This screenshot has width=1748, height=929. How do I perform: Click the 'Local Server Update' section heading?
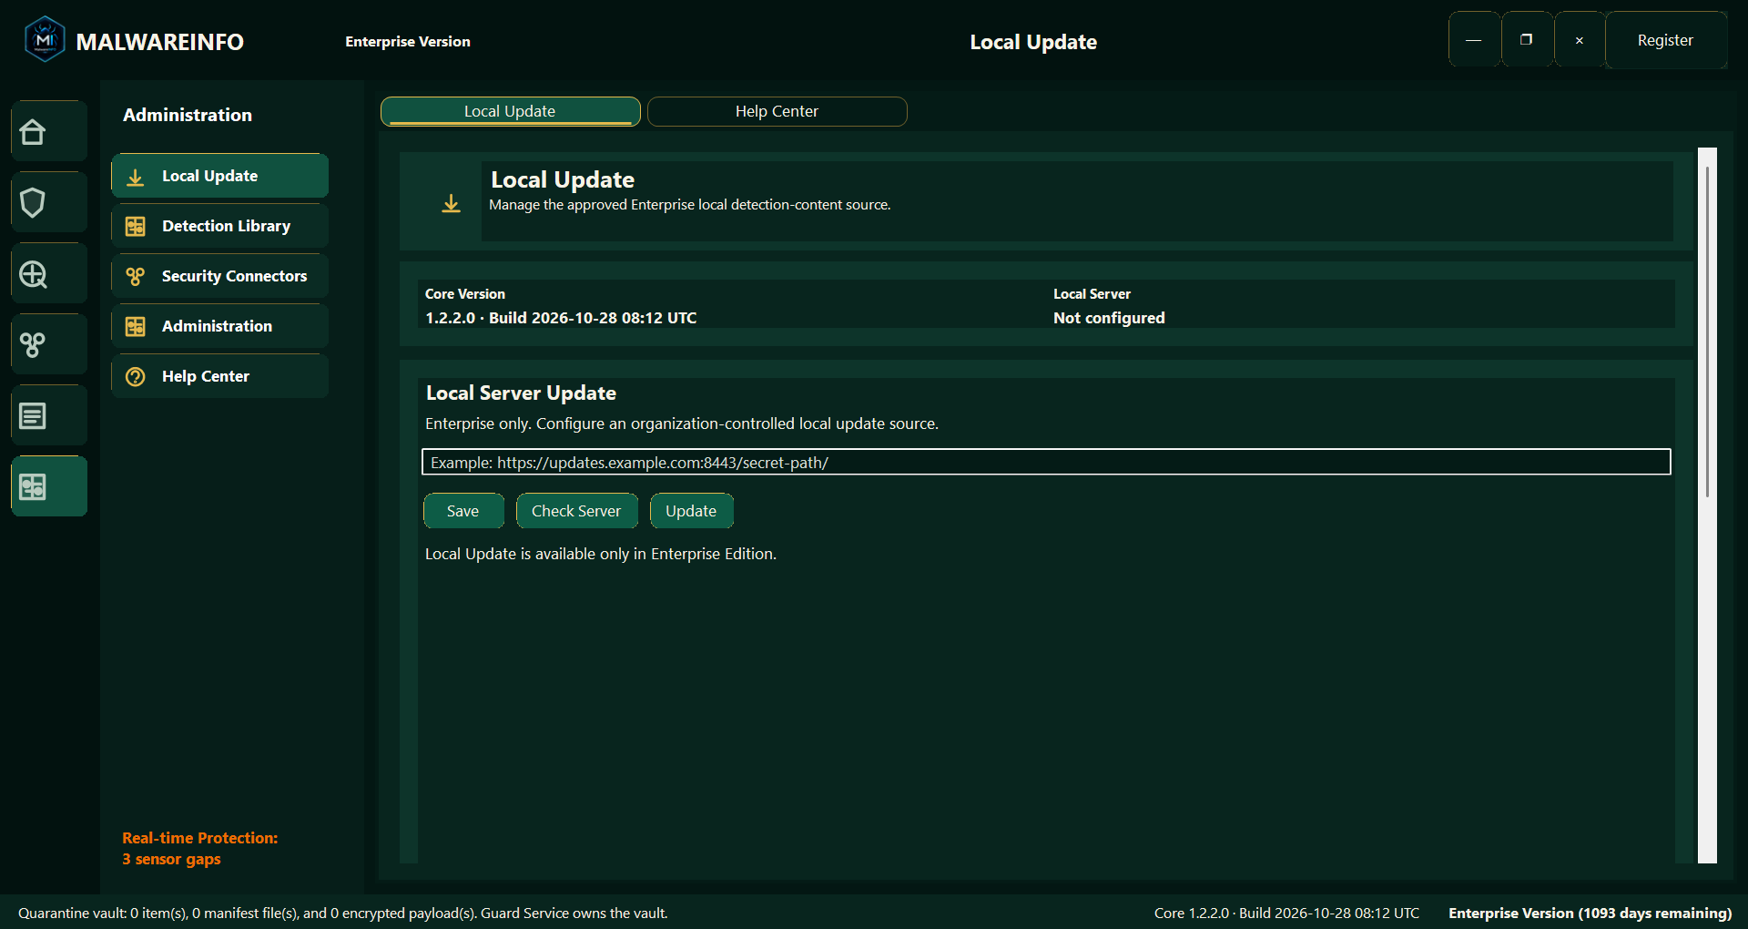(x=521, y=393)
